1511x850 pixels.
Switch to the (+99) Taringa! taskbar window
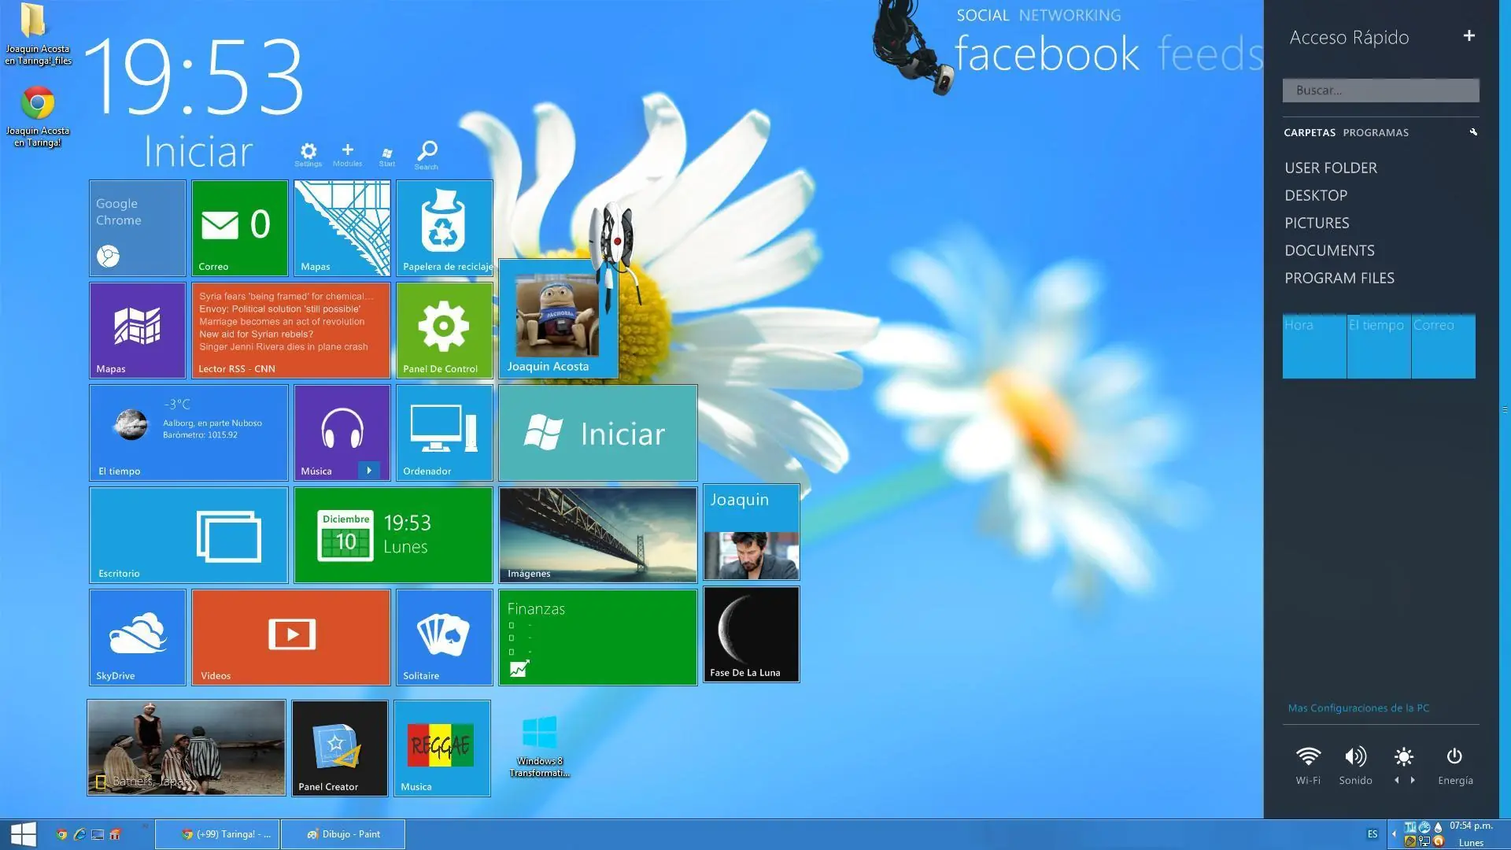217,834
